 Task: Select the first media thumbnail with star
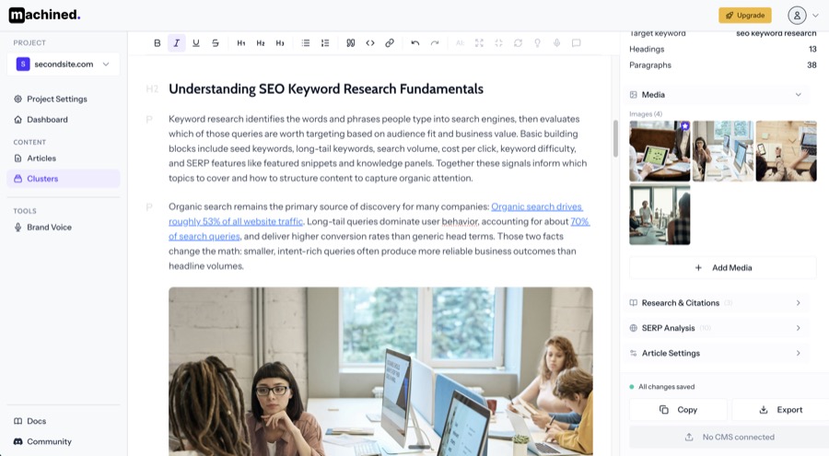coord(660,151)
